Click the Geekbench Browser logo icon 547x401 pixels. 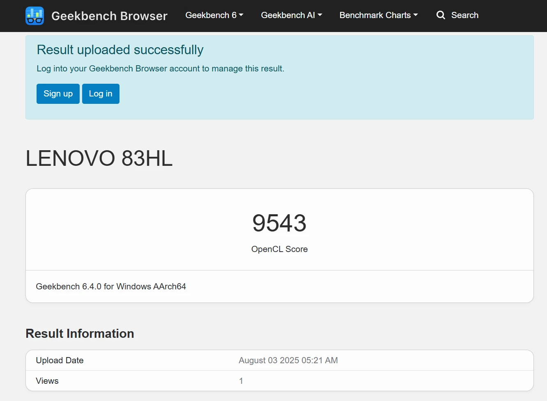[34, 16]
